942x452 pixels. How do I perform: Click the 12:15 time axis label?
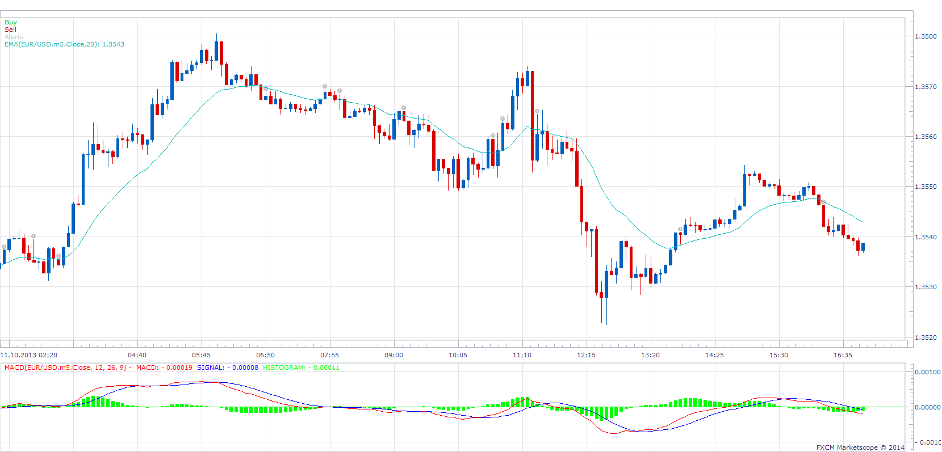(x=586, y=355)
